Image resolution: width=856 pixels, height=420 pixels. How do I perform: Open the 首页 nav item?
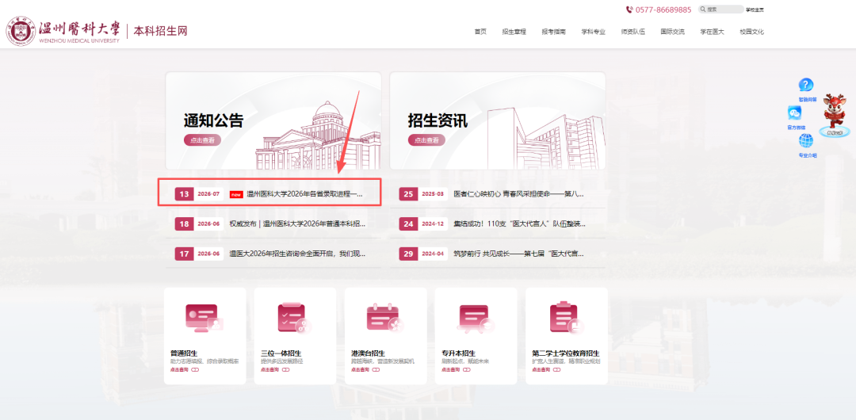pos(480,32)
